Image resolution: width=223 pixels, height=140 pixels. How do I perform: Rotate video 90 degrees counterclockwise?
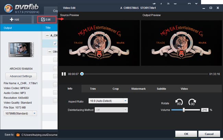[x=179, y=102]
